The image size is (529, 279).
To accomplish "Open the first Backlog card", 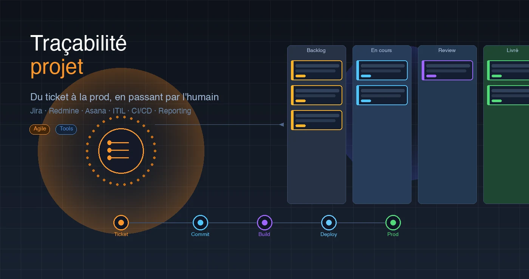I will (x=317, y=70).
